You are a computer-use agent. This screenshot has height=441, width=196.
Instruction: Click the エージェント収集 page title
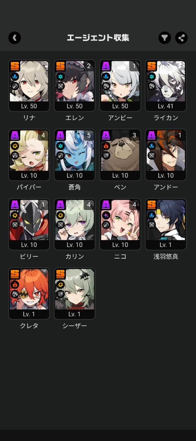98,38
